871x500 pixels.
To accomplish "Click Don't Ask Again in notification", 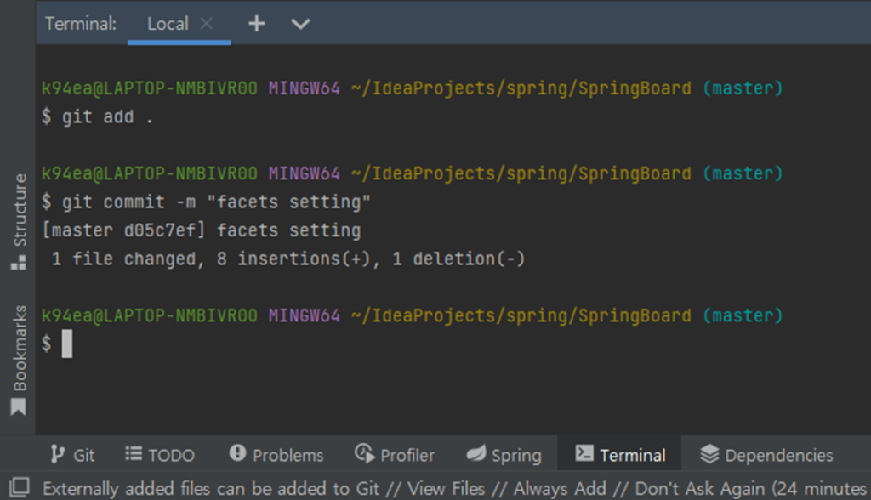I will [696, 488].
